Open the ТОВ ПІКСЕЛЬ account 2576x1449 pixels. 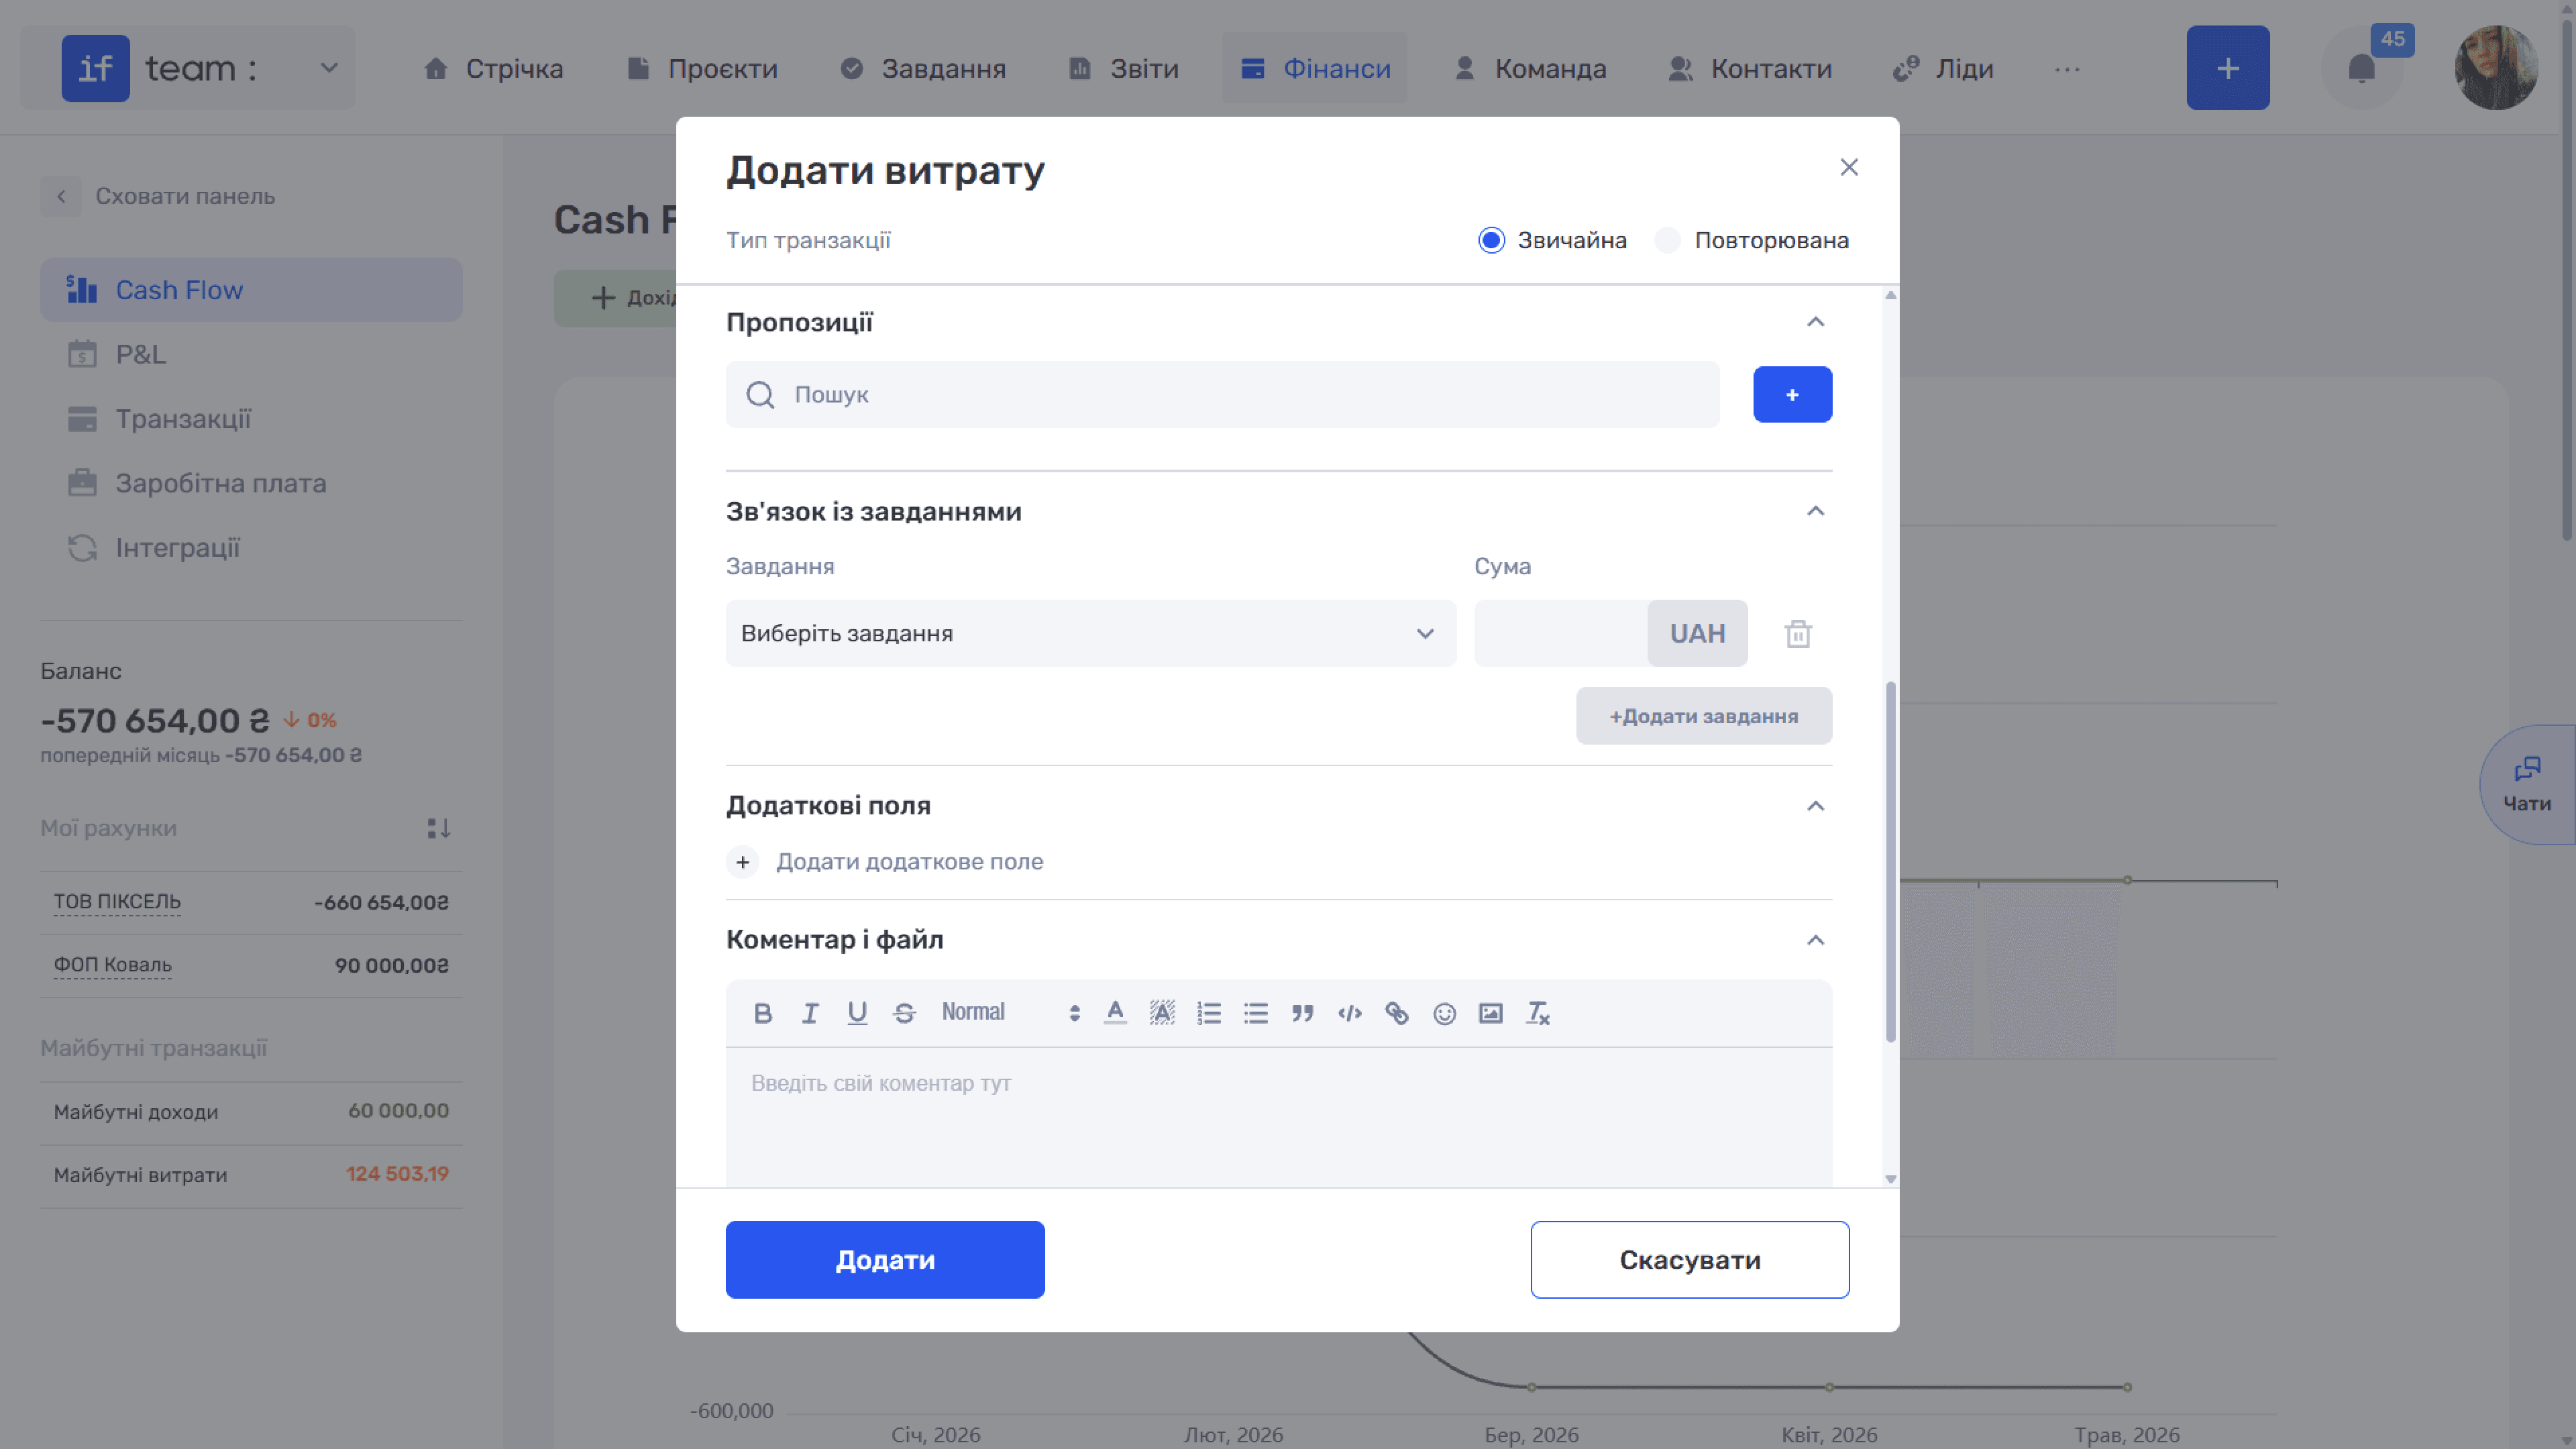(117, 902)
